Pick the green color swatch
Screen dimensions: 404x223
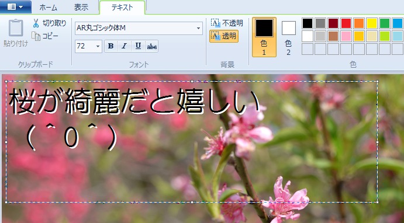pos(385,23)
